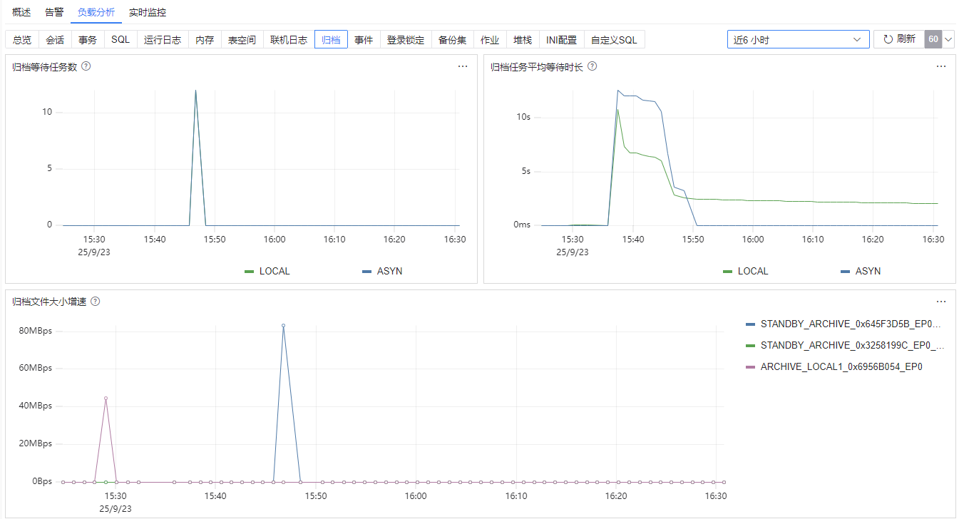Screen dimensions: 959x519
Task: Open the 总览 sub-tab
Action: click(x=22, y=40)
